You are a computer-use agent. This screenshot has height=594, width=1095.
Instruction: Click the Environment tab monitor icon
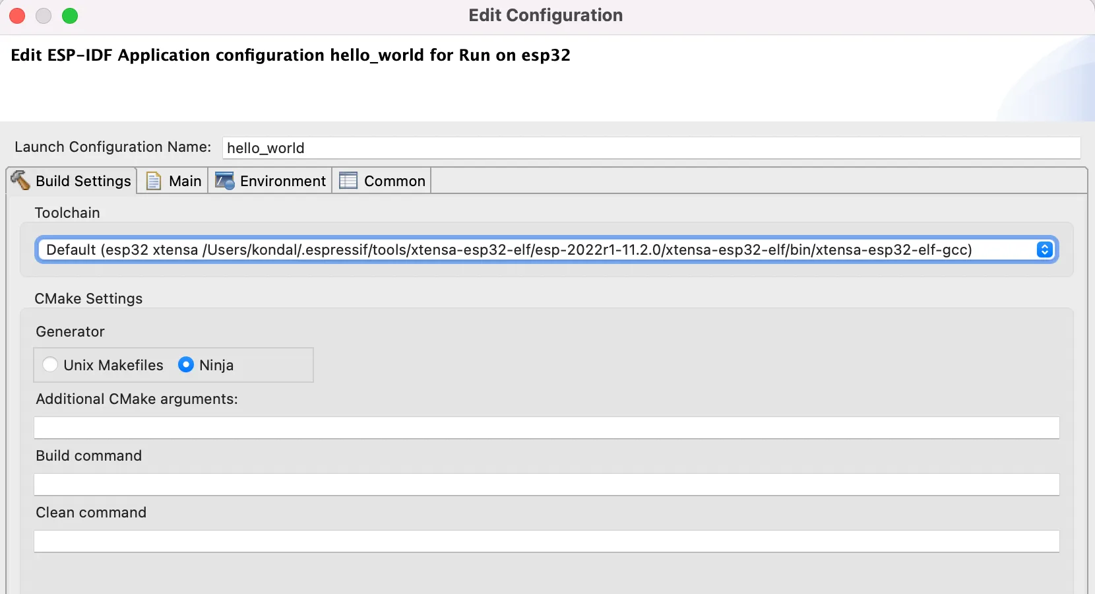click(225, 181)
